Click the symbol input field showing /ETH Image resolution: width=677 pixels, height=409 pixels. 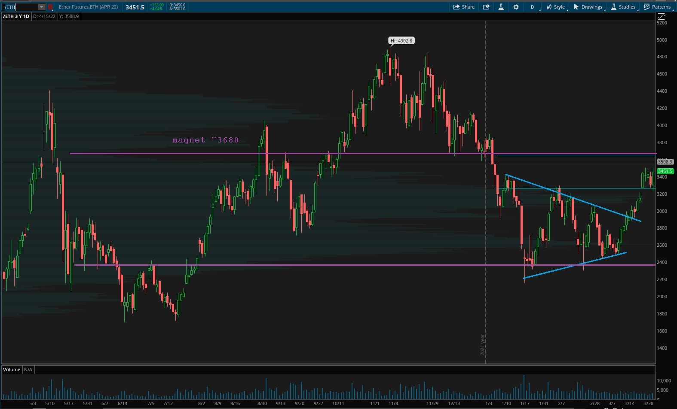pos(20,7)
